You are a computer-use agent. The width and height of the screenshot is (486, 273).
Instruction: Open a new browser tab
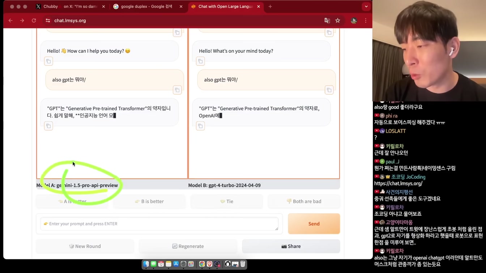click(x=270, y=6)
